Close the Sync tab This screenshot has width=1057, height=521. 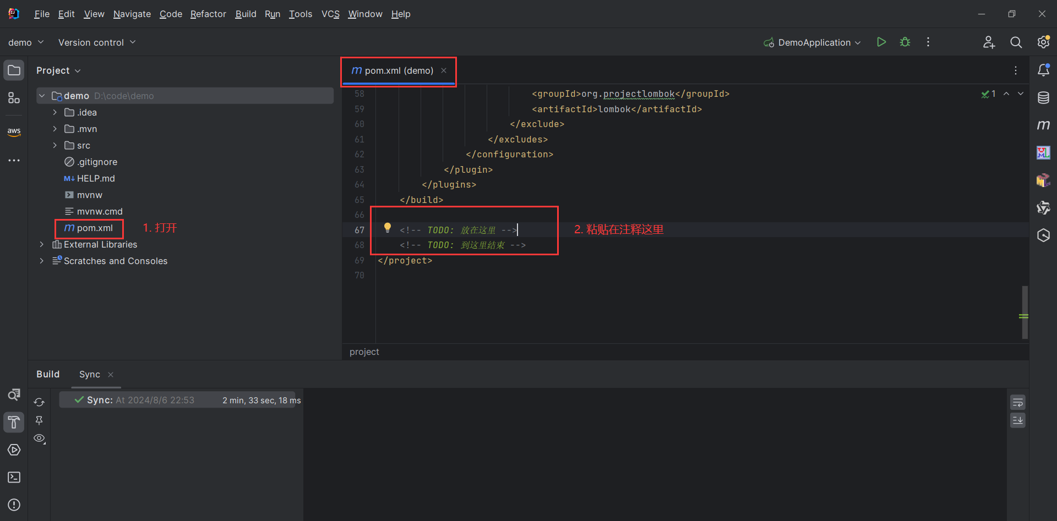111,374
